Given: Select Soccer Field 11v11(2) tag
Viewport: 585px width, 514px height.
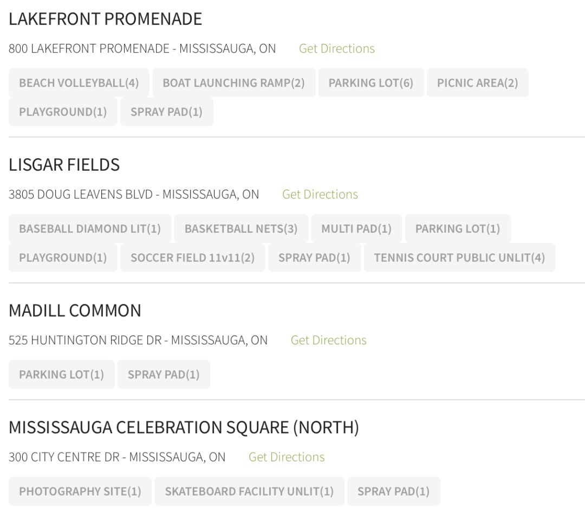Looking at the screenshot, I should tap(192, 258).
